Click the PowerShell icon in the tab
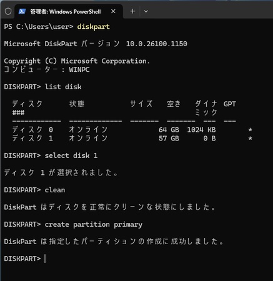The image size is (273, 281). click(22, 11)
